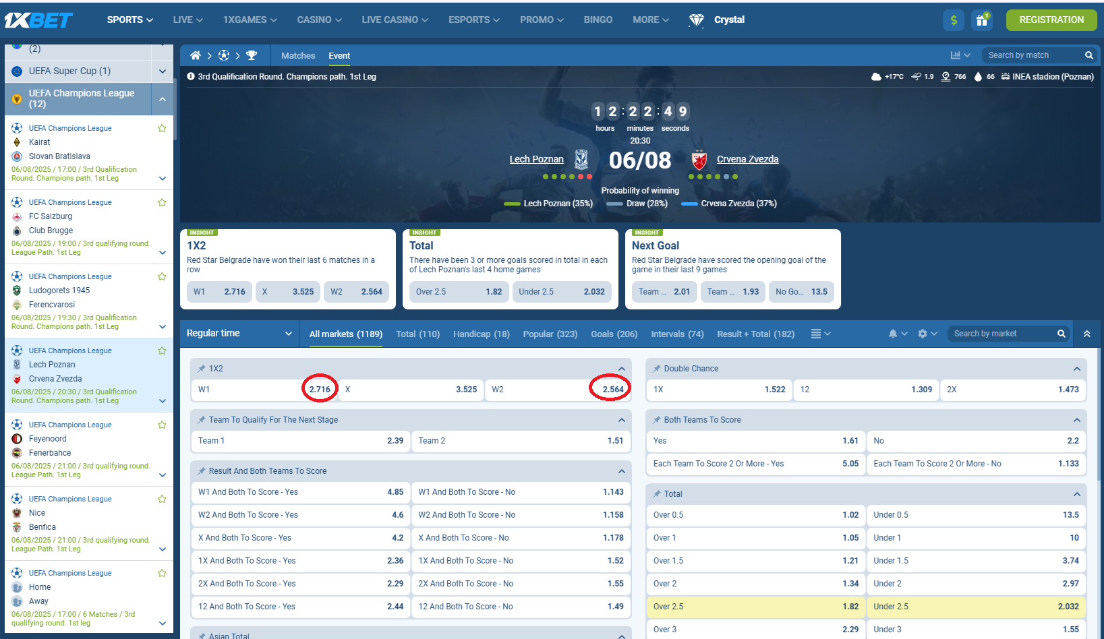Click the left sidebar scrollbar

(175, 108)
